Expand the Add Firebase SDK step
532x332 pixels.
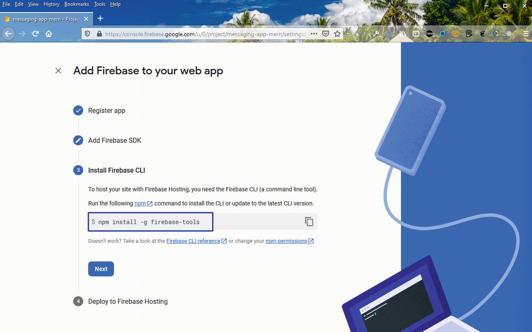tap(114, 140)
